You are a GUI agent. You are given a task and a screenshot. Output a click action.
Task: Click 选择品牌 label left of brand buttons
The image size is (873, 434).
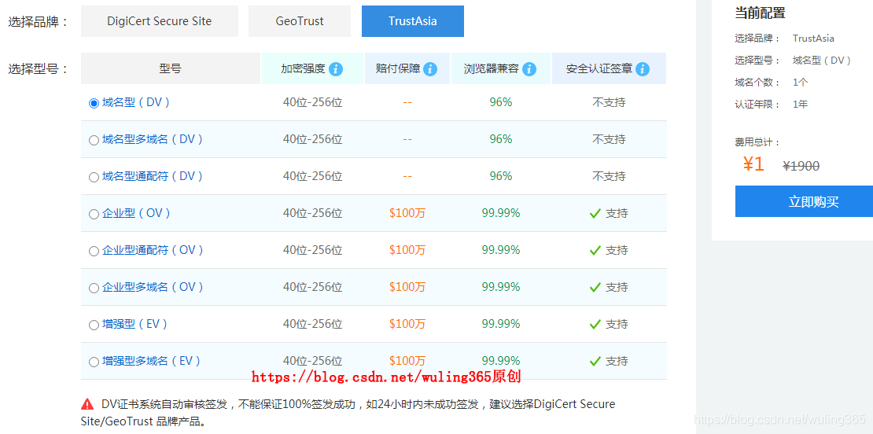tap(37, 22)
